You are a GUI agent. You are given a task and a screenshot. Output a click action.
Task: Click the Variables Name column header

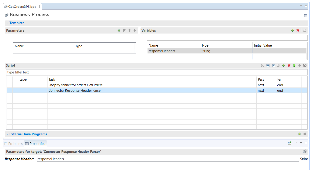click(153, 45)
